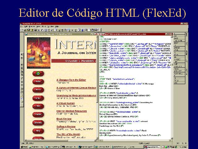Click the red Search button on the page

[x=38, y=90]
